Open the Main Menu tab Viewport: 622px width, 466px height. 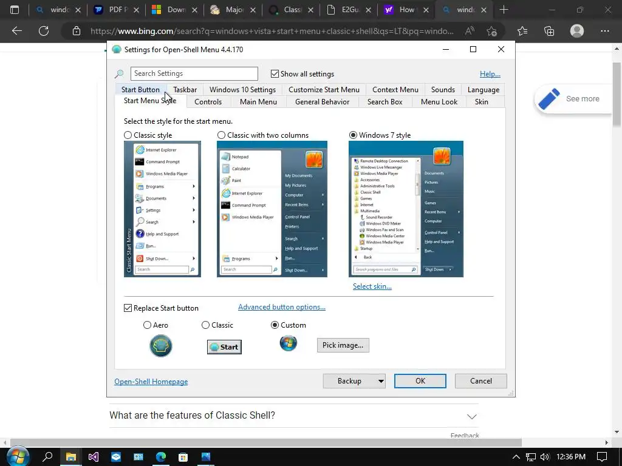click(x=258, y=102)
